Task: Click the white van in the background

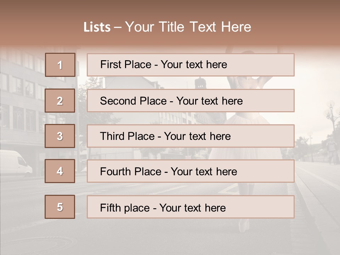Action: 16,163
